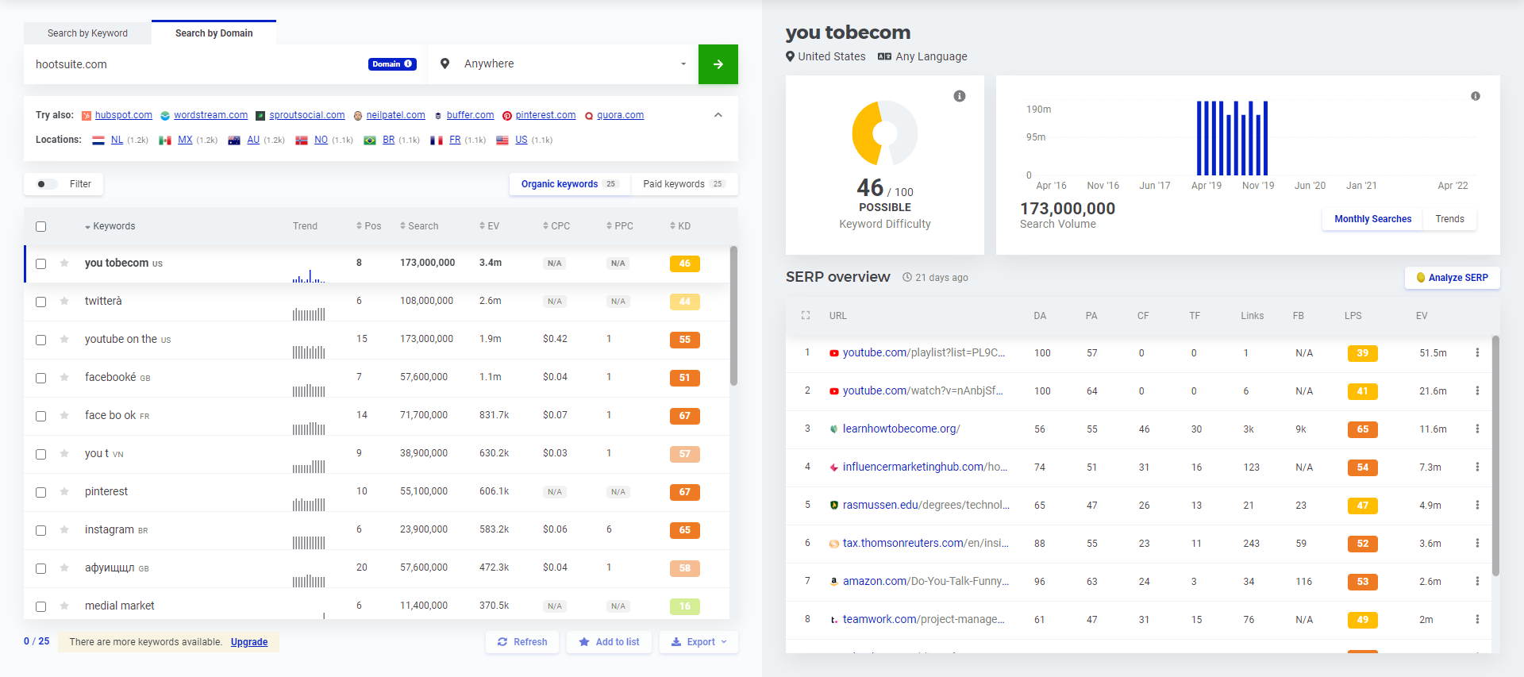
Task: Check the 'you tobecom' row checkbox
Action: click(x=41, y=263)
